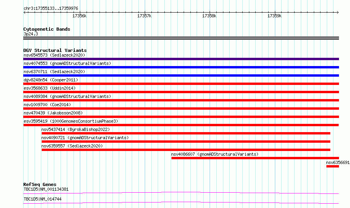Click the red nsv5437414 variant bar
The height and width of the screenshot is (208, 350).
(x=186, y=133)
